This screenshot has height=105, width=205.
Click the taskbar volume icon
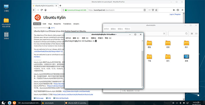click(173, 103)
